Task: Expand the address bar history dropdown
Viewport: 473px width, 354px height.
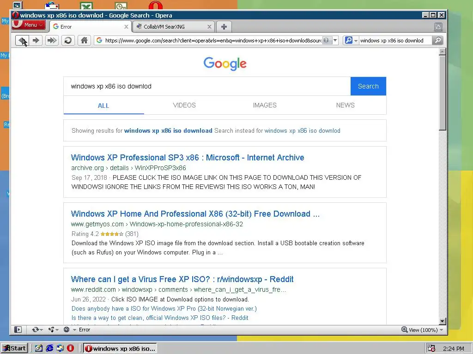Action: tap(335, 41)
